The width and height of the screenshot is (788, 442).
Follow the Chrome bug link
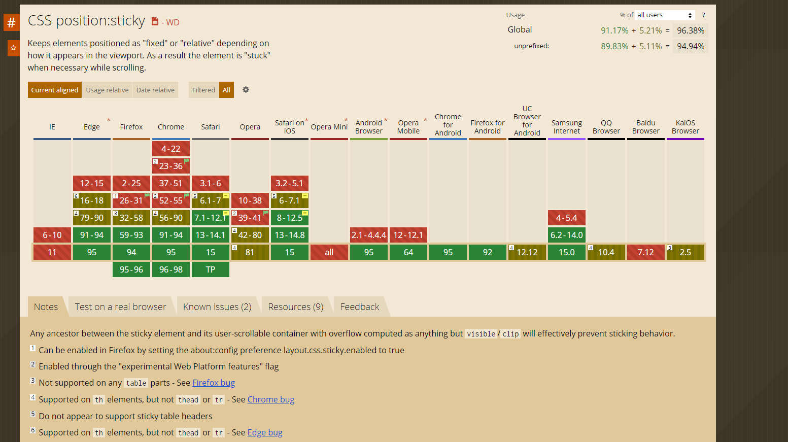tap(270, 399)
